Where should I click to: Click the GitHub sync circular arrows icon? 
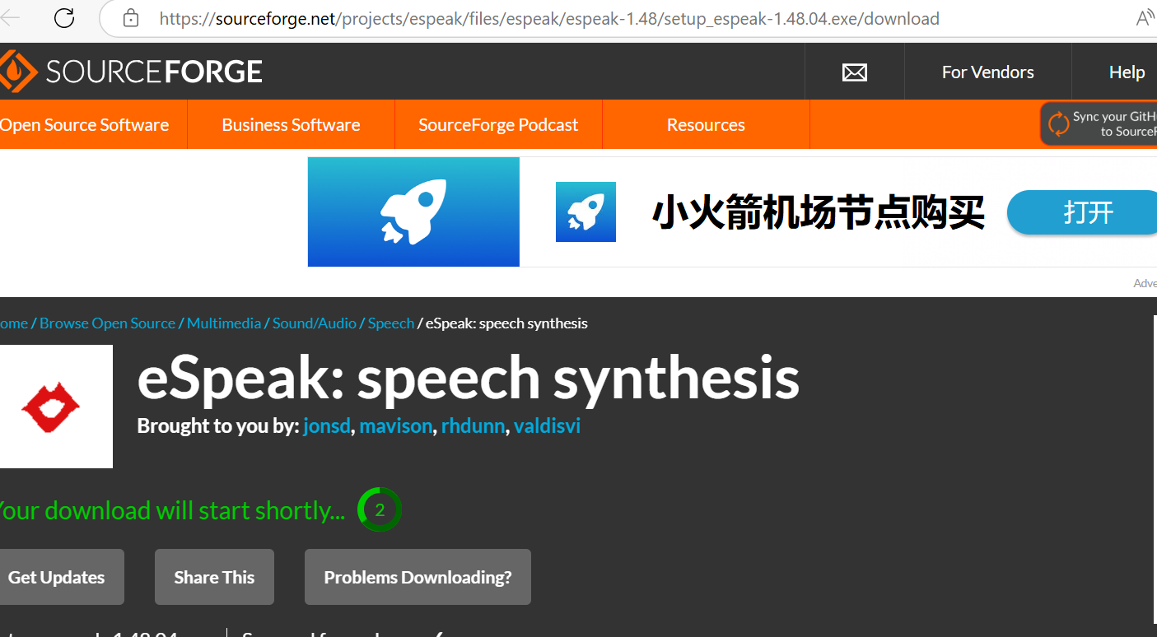click(1058, 124)
